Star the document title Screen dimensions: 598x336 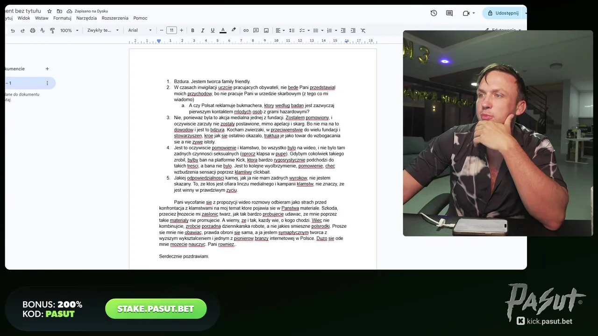[x=50, y=11]
